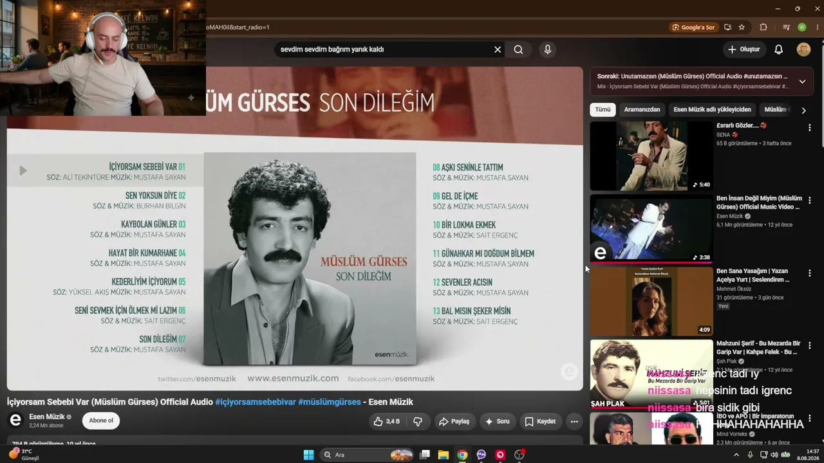Open options for Ben Sana Yasağım video
The image size is (824, 463).
[809, 273]
